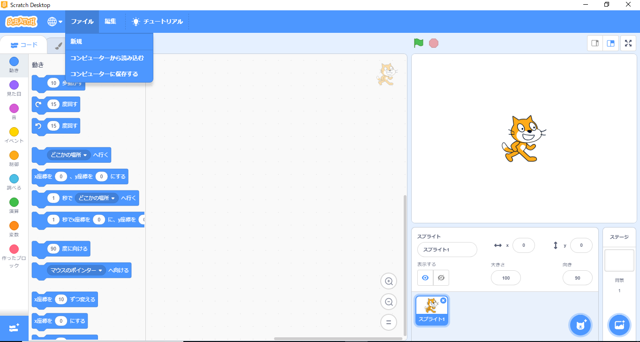Enter full screen stage mode

point(628,43)
